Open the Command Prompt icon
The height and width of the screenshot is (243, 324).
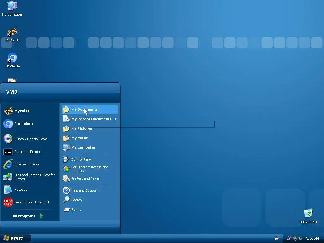8,152
